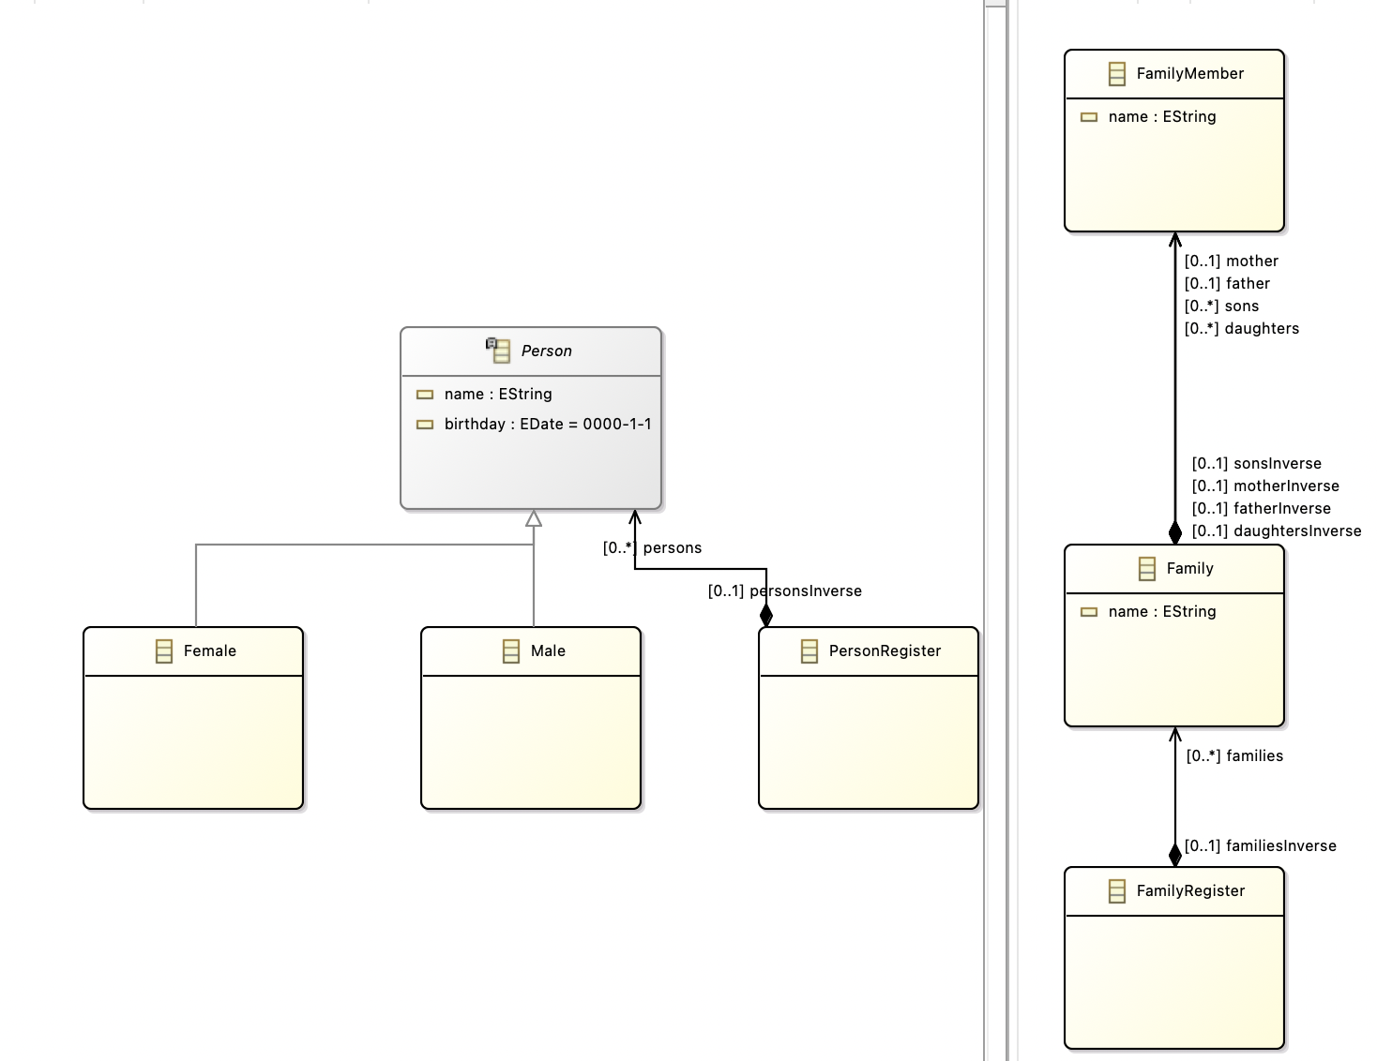Click the [0..1] father reference label
This screenshot has width=1377, height=1061.
tap(1227, 284)
